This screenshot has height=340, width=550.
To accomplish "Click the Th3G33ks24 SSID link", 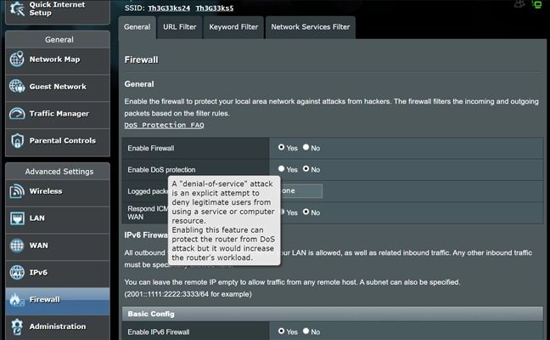I will 169,8.
